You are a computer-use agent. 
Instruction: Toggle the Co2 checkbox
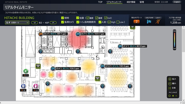point(106,18)
